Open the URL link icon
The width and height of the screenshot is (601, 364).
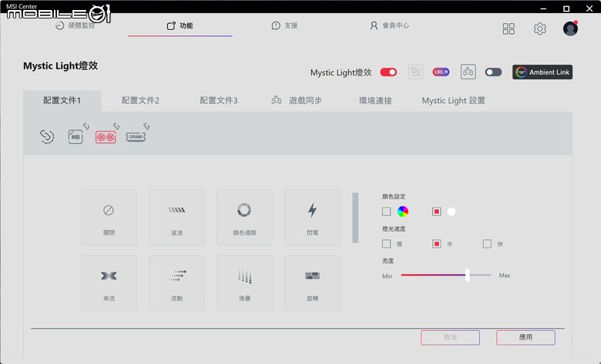click(x=441, y=72)
